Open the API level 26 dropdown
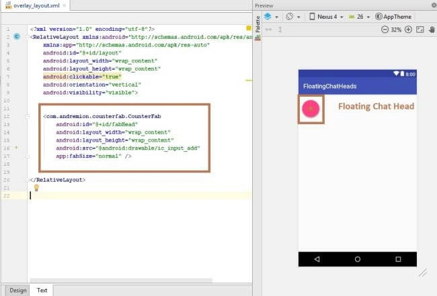This screenshot has width=437, height=296. [x=359, y=17]
